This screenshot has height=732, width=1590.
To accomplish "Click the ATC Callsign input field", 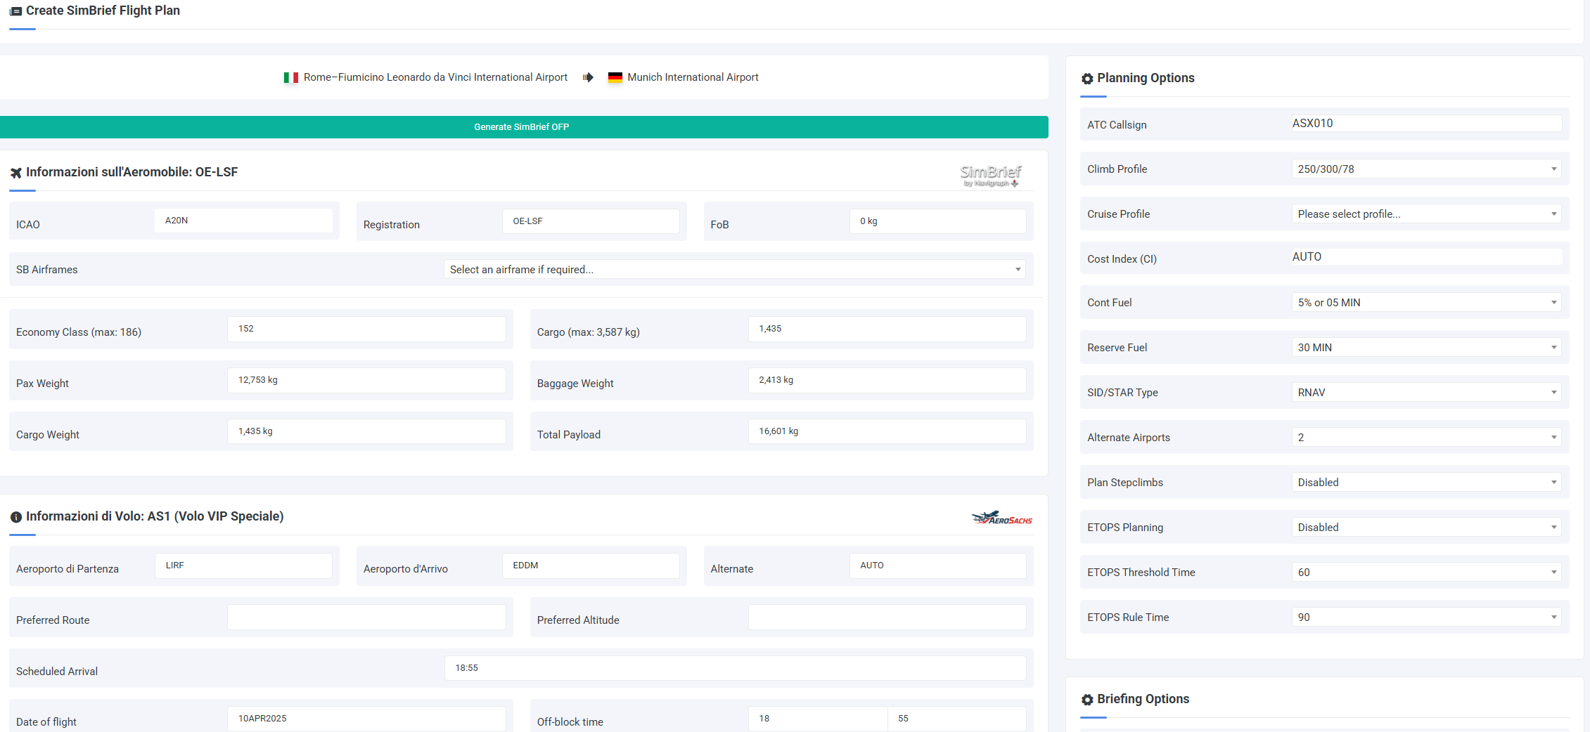I will click(1426, 124).
